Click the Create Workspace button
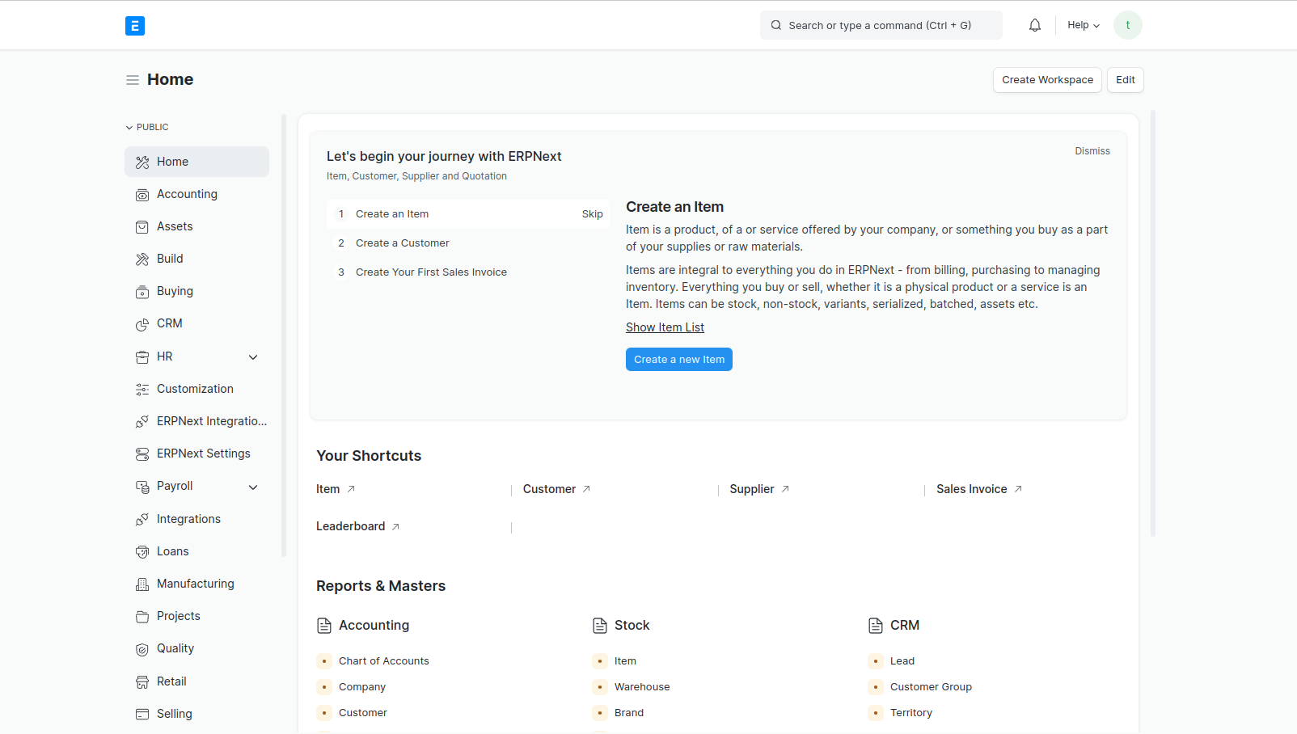 (x=1047, y=80)
